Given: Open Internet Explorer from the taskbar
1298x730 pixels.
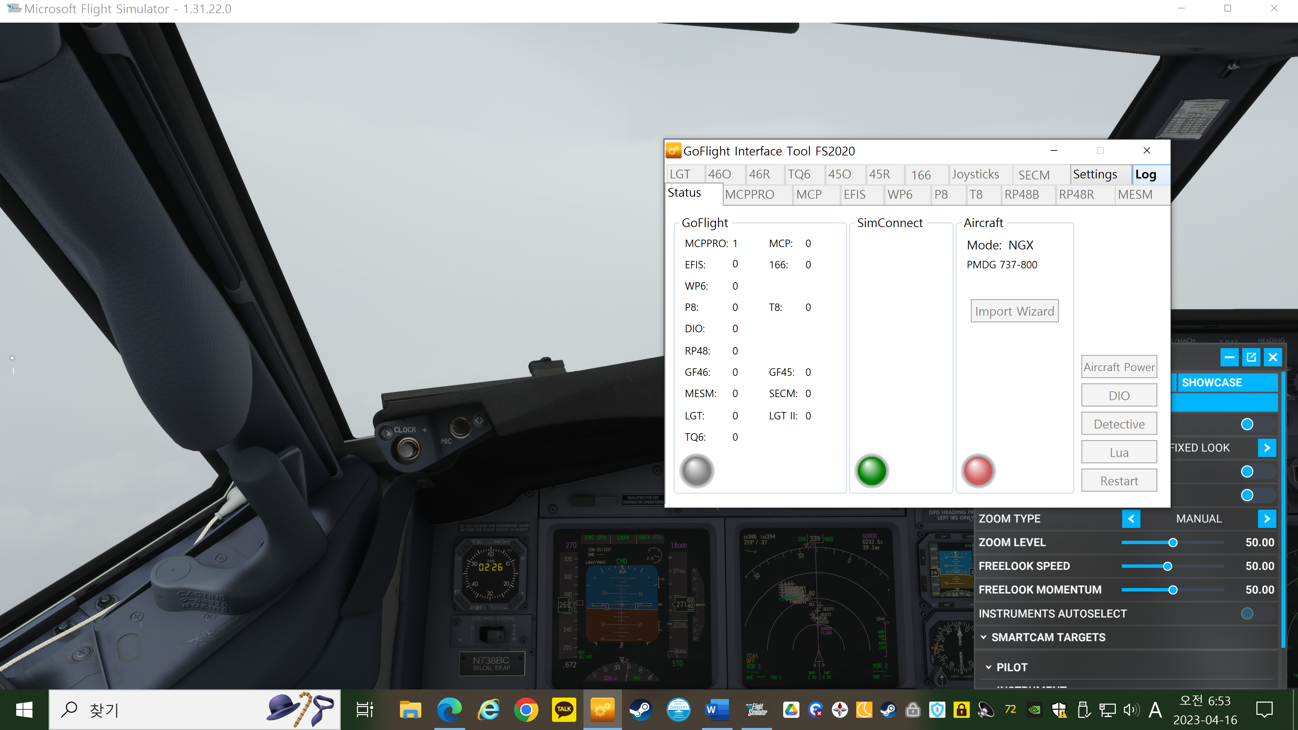Looking at the screenshot, I should (x=488, y=710).
